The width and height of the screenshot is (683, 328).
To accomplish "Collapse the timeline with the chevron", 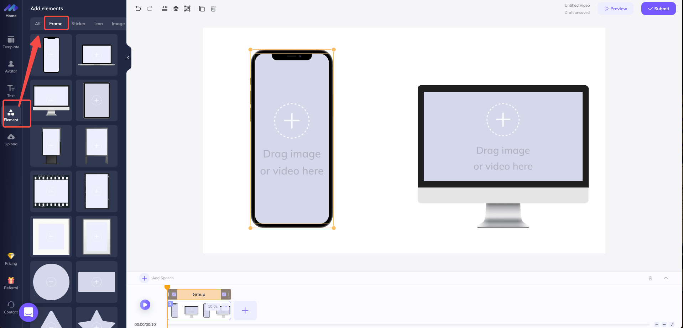I will point(666,278).
